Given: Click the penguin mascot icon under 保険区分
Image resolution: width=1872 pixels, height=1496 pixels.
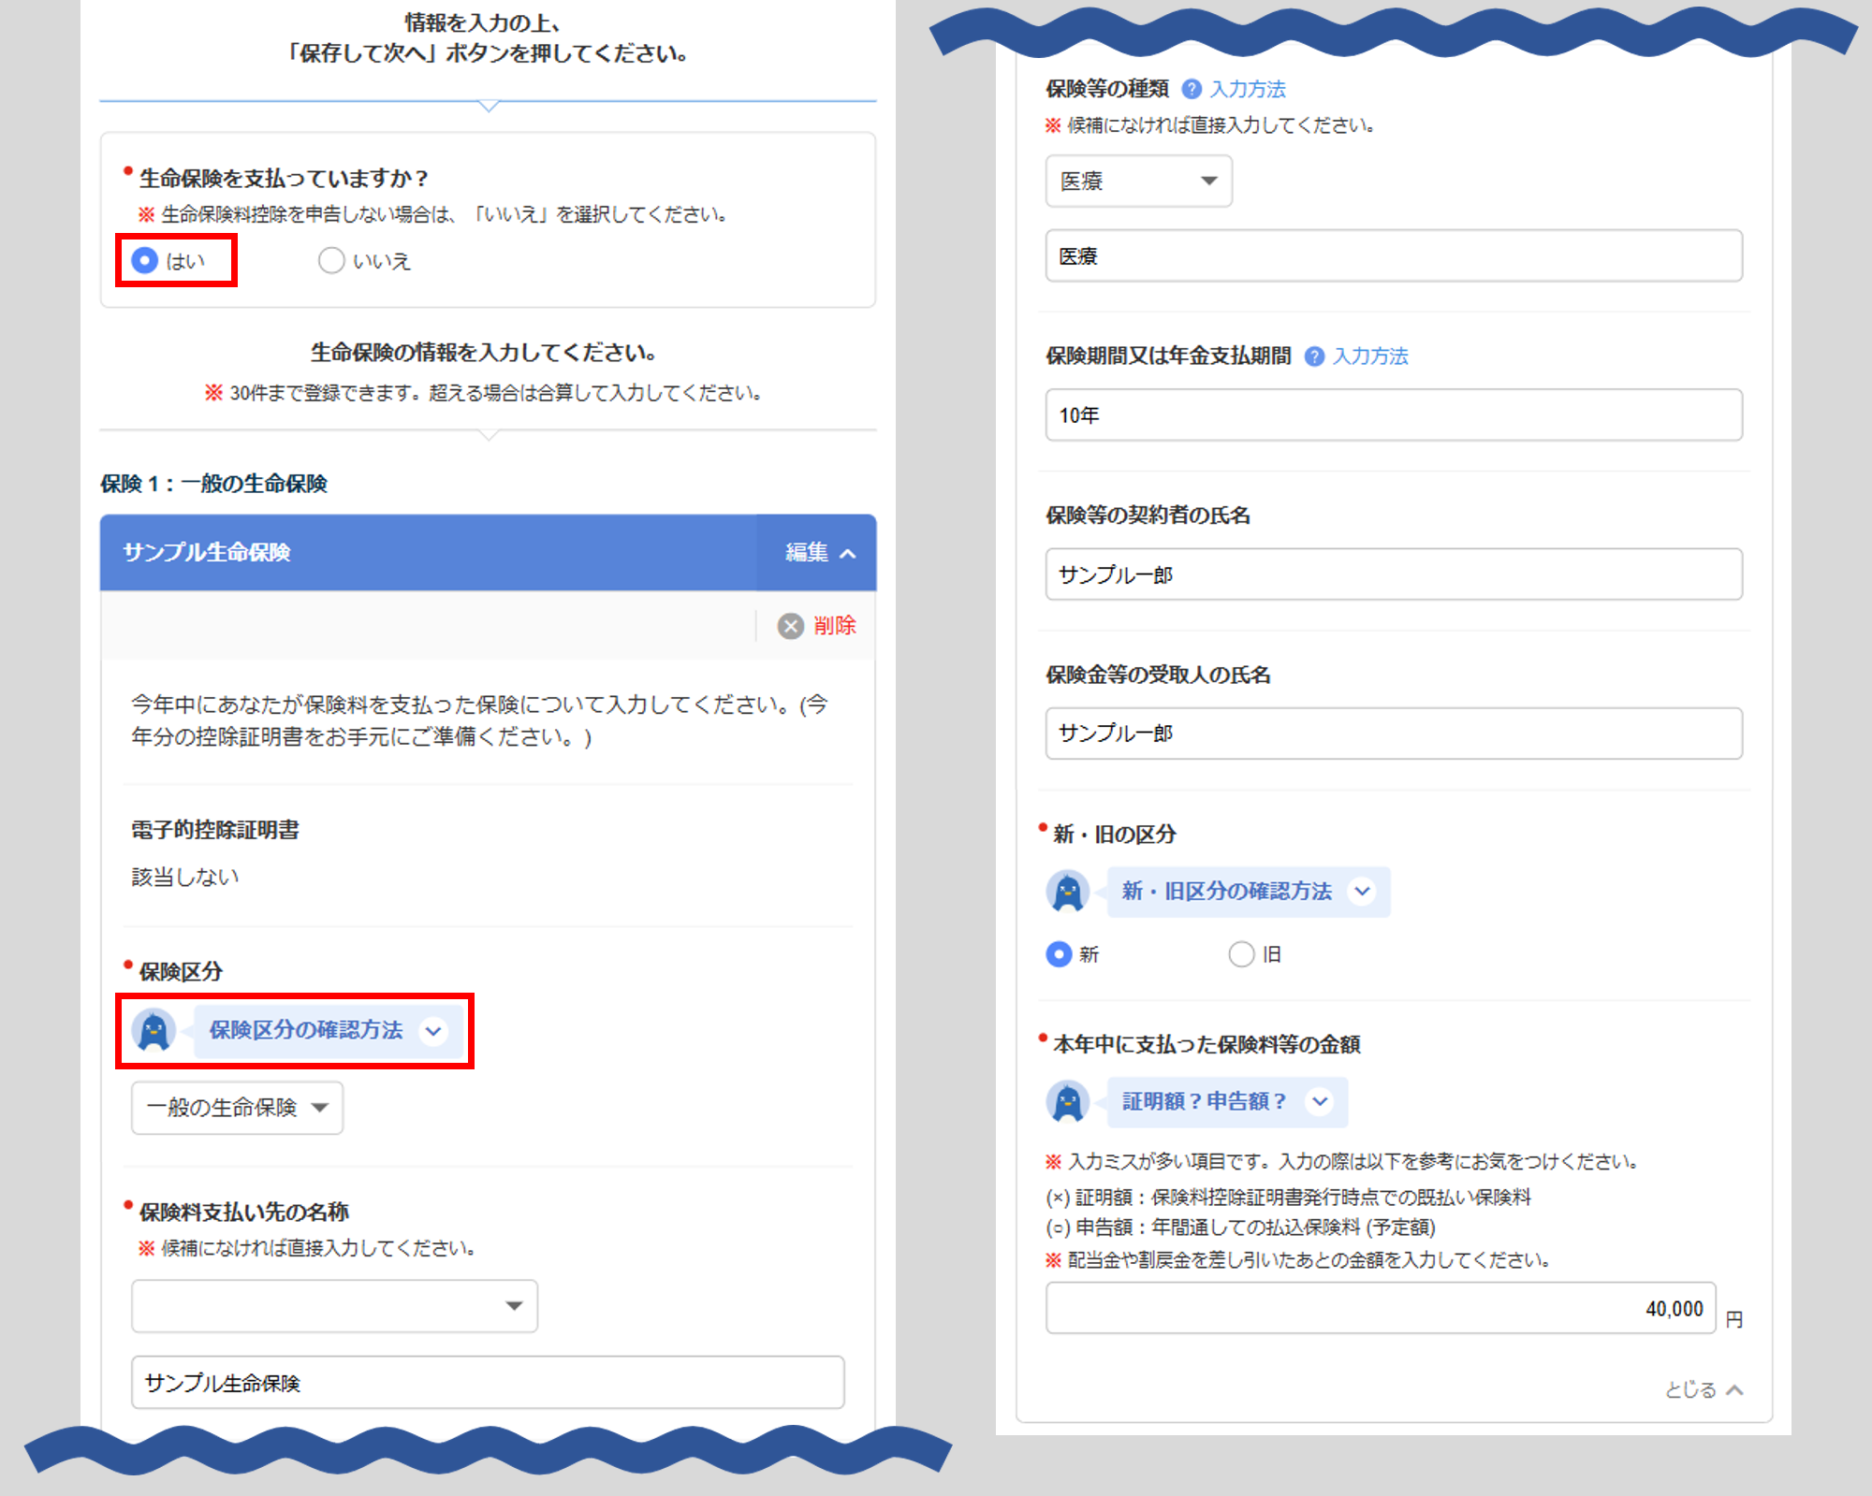Looking at the screenshot, I should tap(154, 1030).
